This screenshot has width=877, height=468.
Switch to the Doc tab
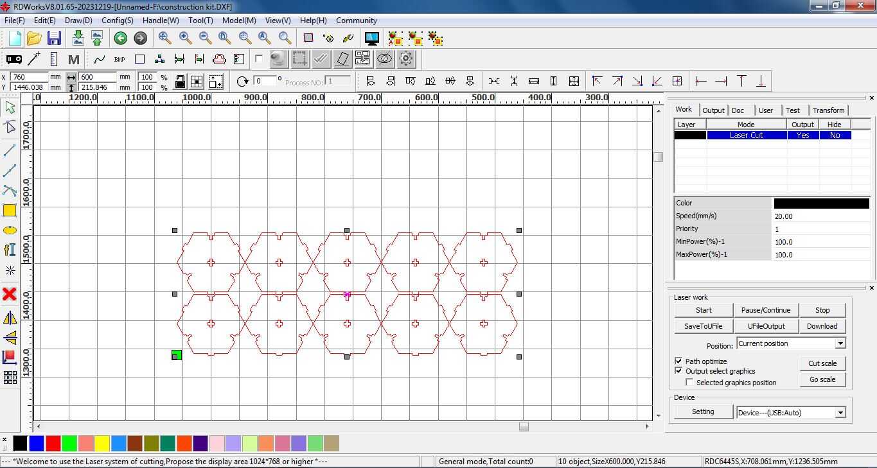(738, 110)
